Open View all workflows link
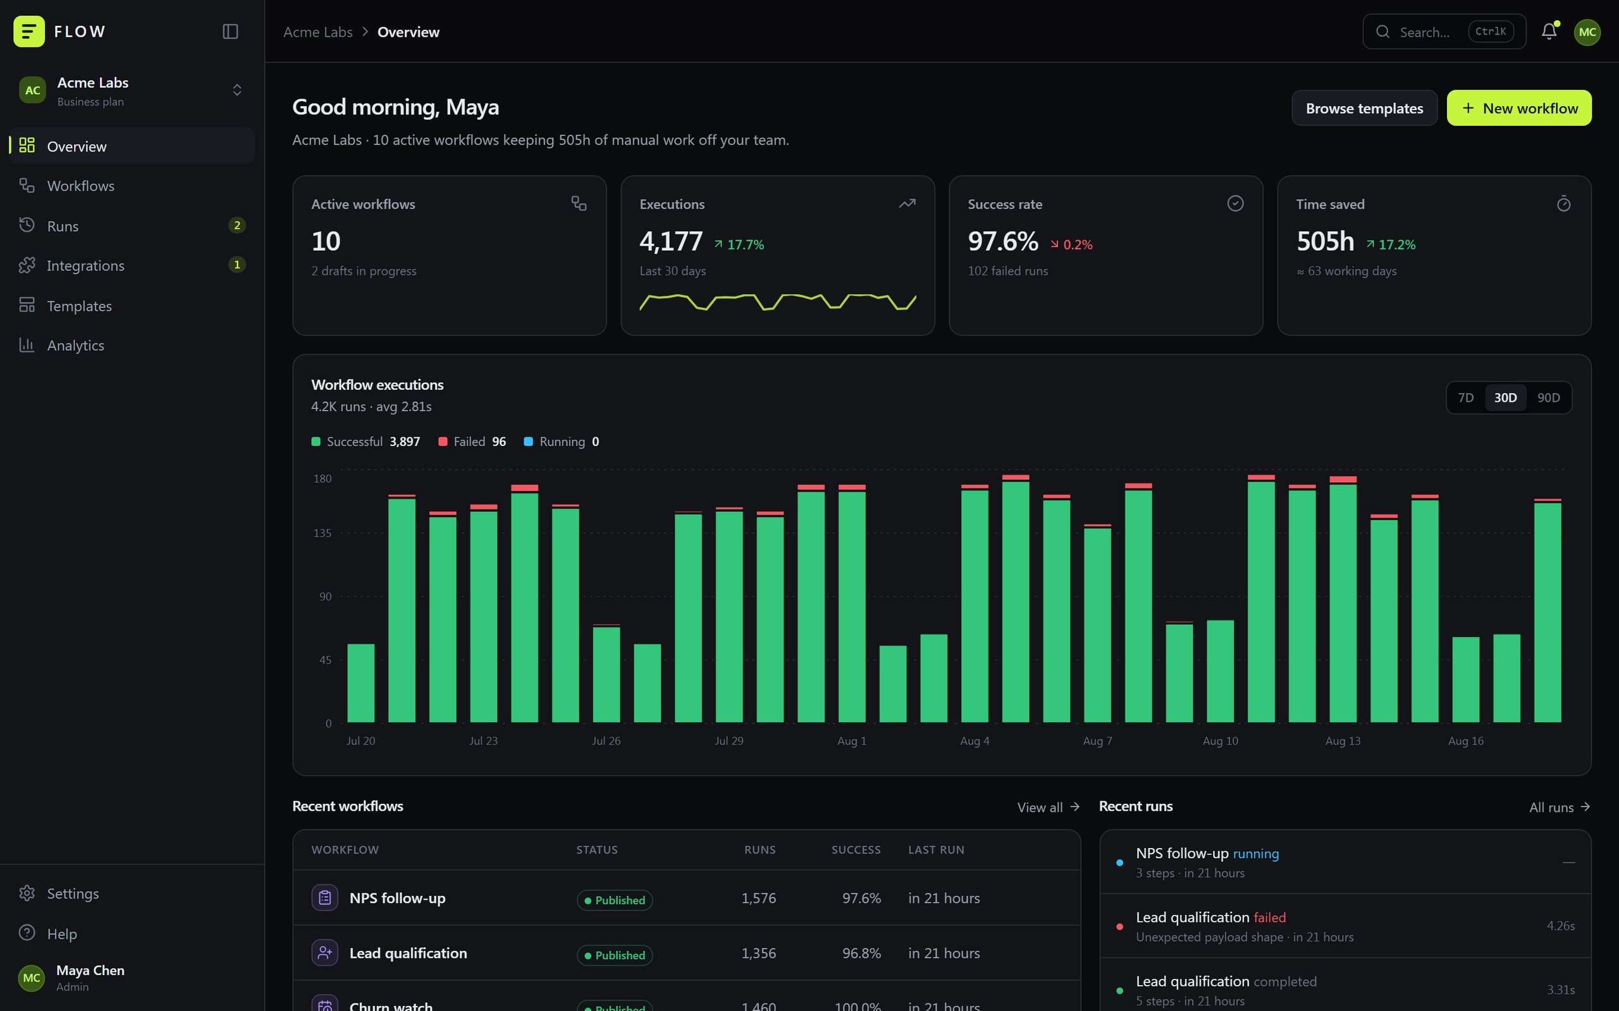Viewport: 1619px width, 1011px height. pos(1049,807)
